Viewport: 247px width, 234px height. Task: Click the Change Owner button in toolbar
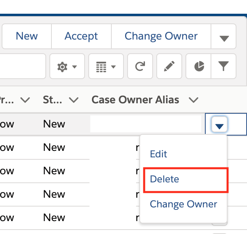tap(161, 36)
